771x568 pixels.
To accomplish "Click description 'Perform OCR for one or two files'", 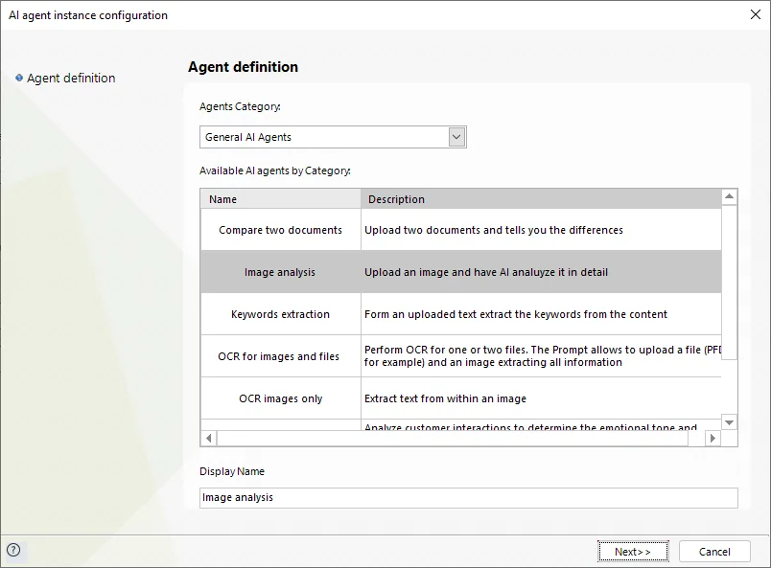I will click(x=543, y=356).
